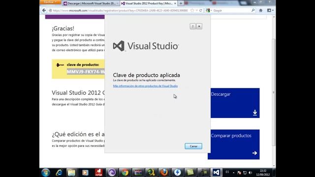Screen dimensions: 315x177
Task: Click the microsoft.com URL address bar
Action: (120, 10)
